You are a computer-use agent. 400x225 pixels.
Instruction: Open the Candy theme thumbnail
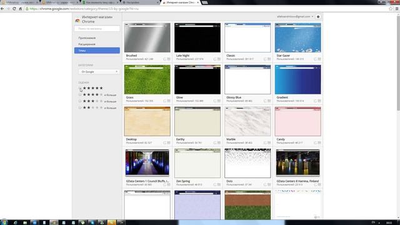[298, 121]
